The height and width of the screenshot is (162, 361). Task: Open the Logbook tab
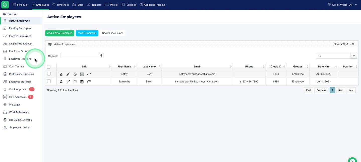[129, 5]
